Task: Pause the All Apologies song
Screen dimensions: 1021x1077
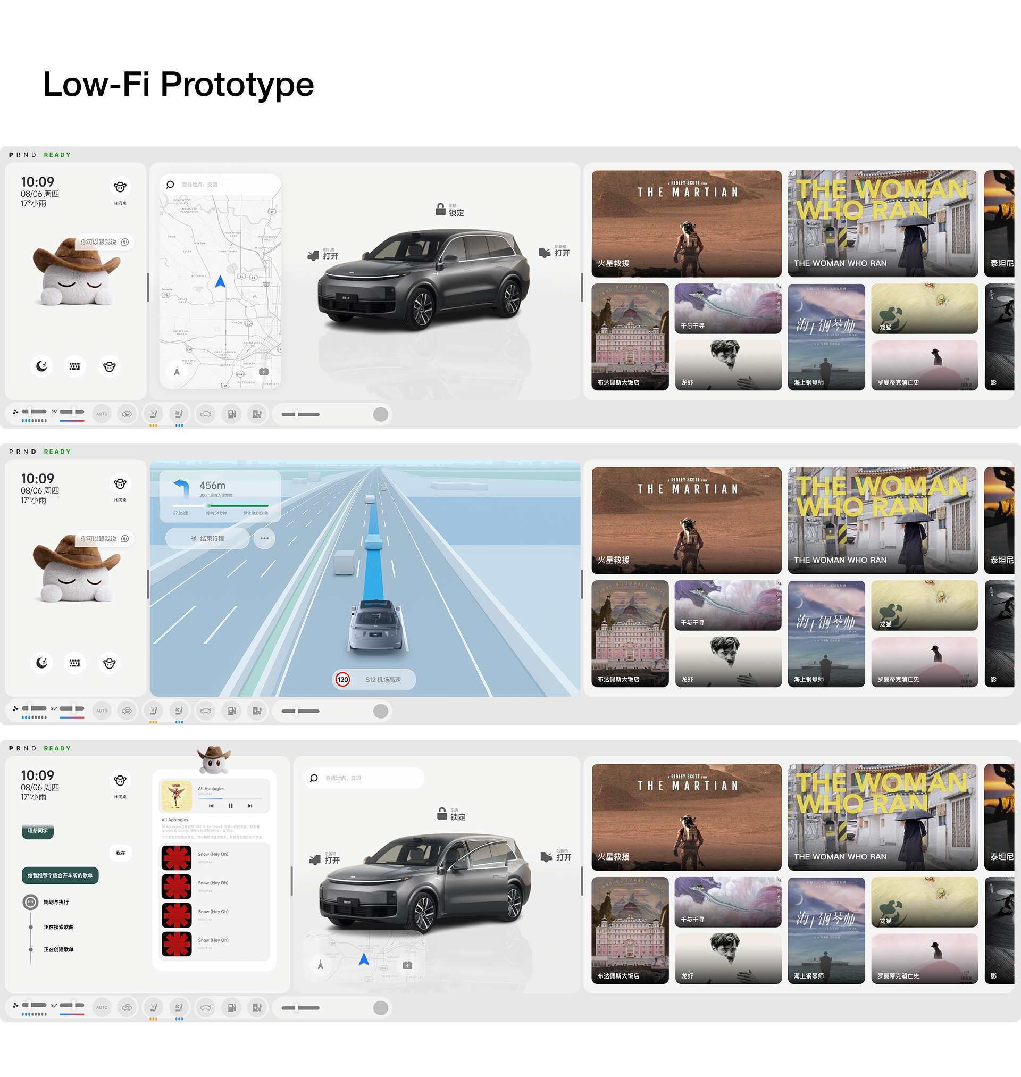Action: pyautogui.click(x=230, y=805)
